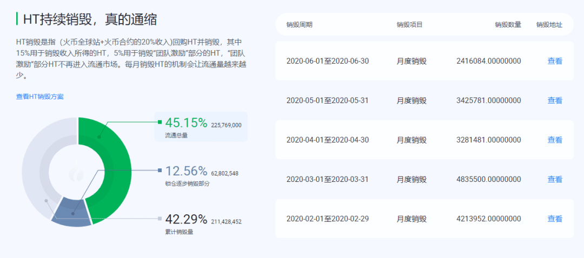Click the amount 4213952.00000000

[489, 219]
